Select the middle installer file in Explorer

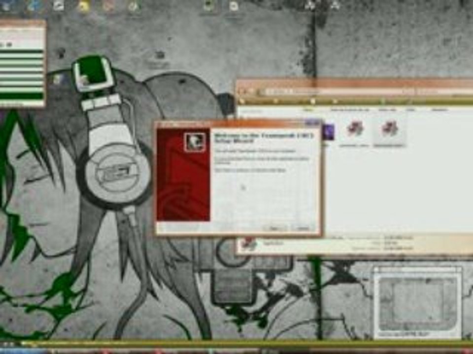pyautogui.click(x=354, y=132)
